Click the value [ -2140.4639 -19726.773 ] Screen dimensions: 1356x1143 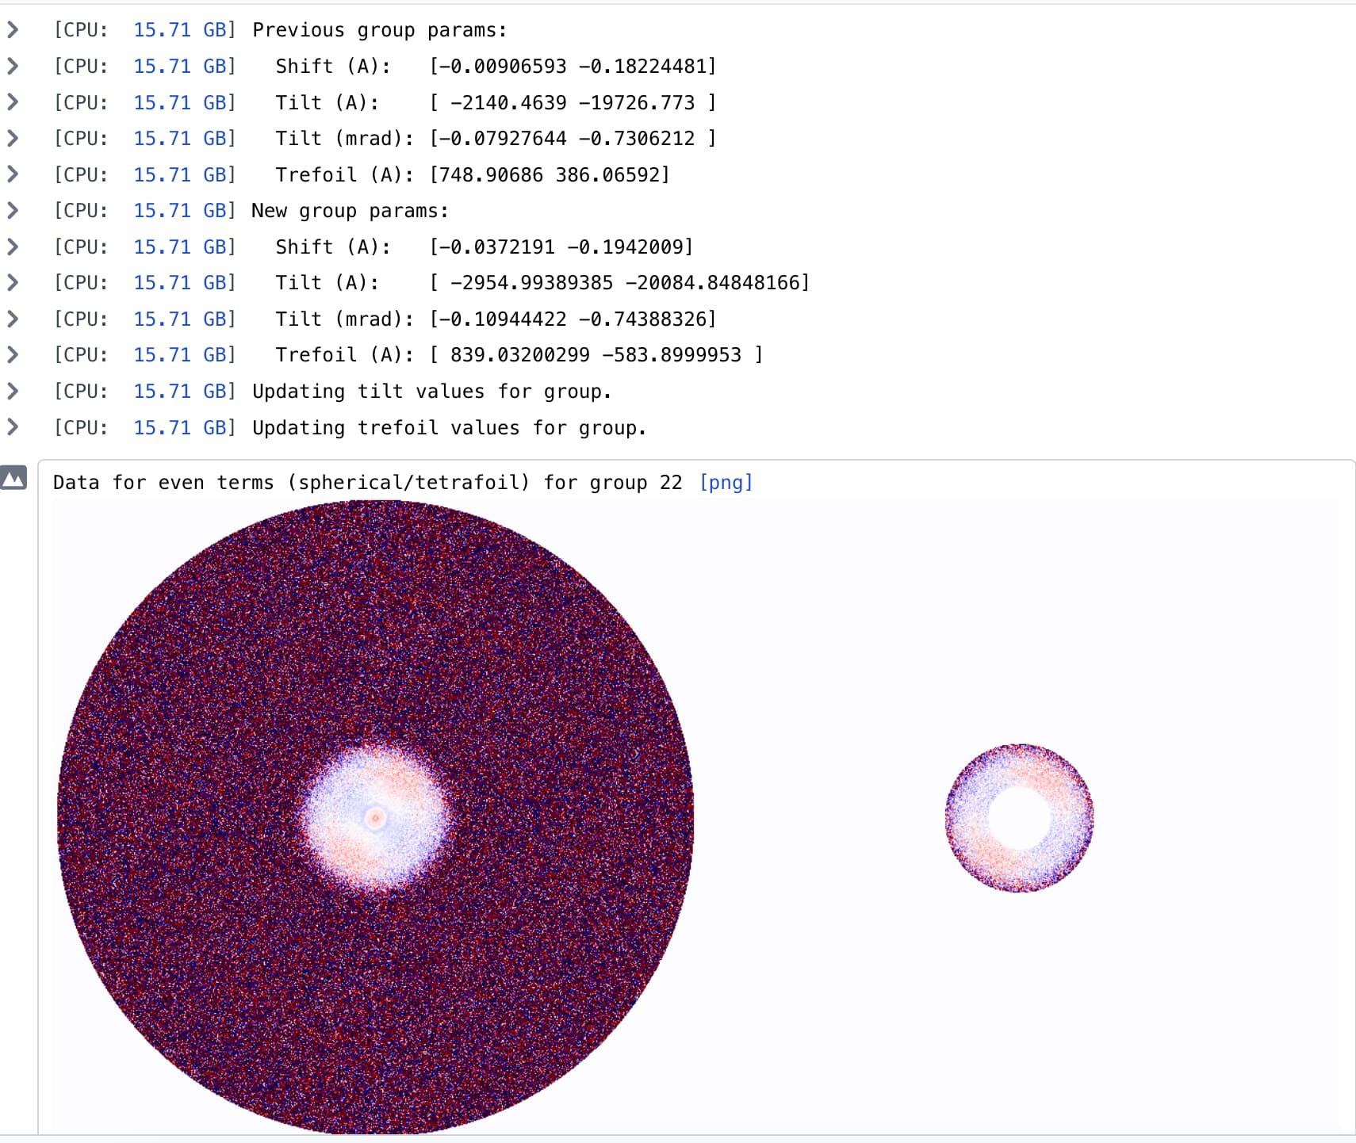pos(573,102)
